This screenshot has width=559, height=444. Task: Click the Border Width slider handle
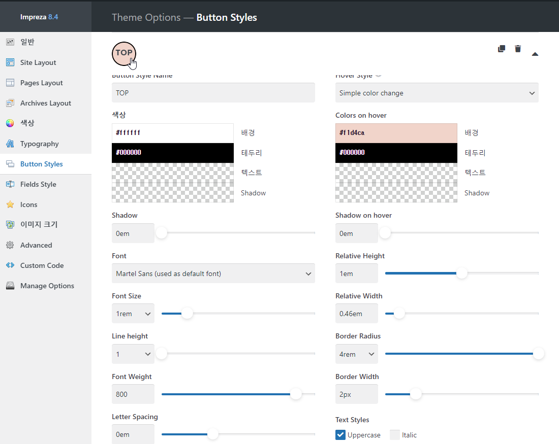416,394
